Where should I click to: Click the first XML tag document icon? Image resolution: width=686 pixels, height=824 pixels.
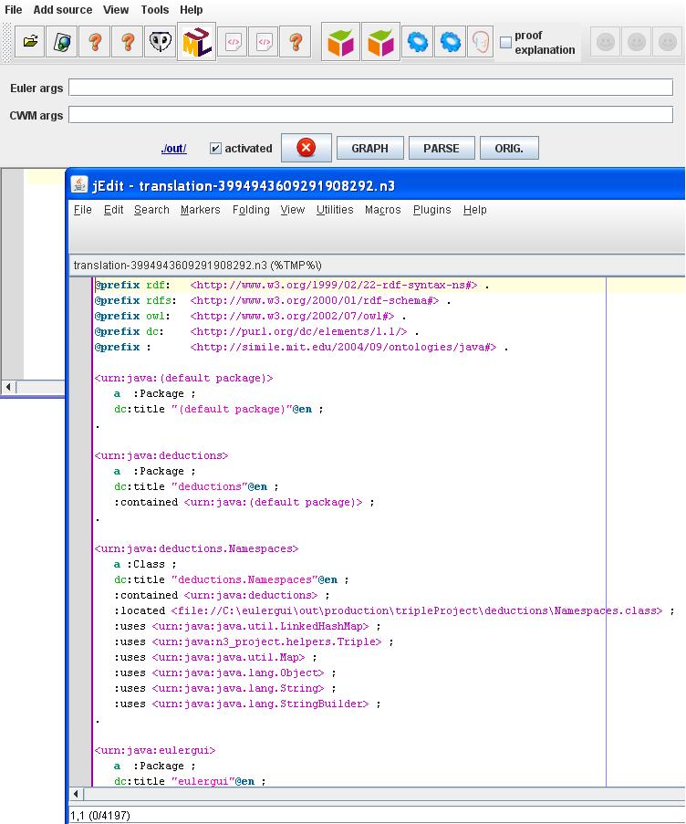click(234, 42)
